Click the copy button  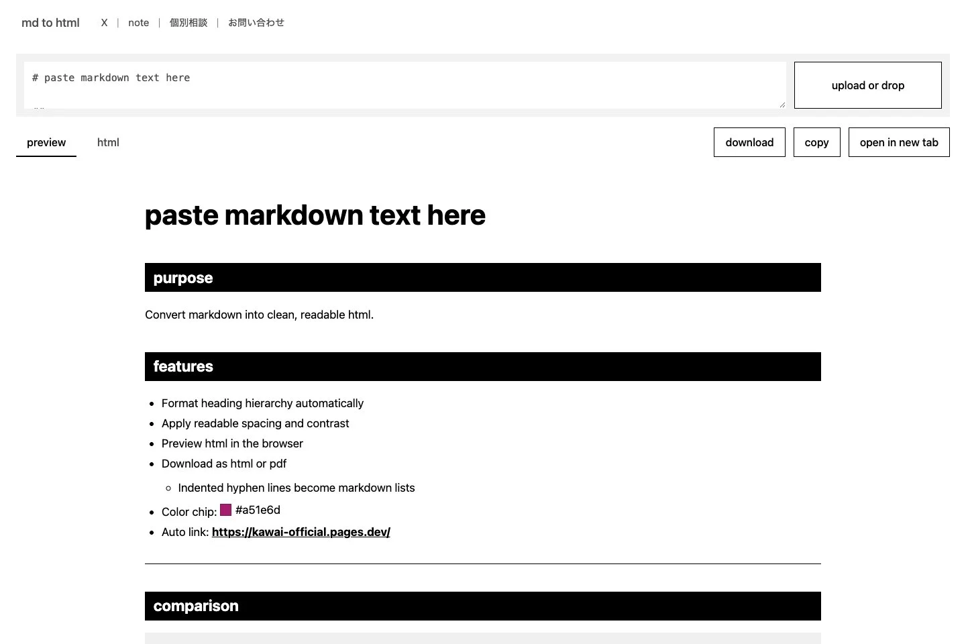[816, 142]
